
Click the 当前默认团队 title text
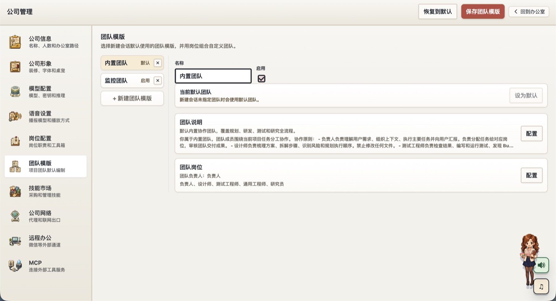click(196, 92)
